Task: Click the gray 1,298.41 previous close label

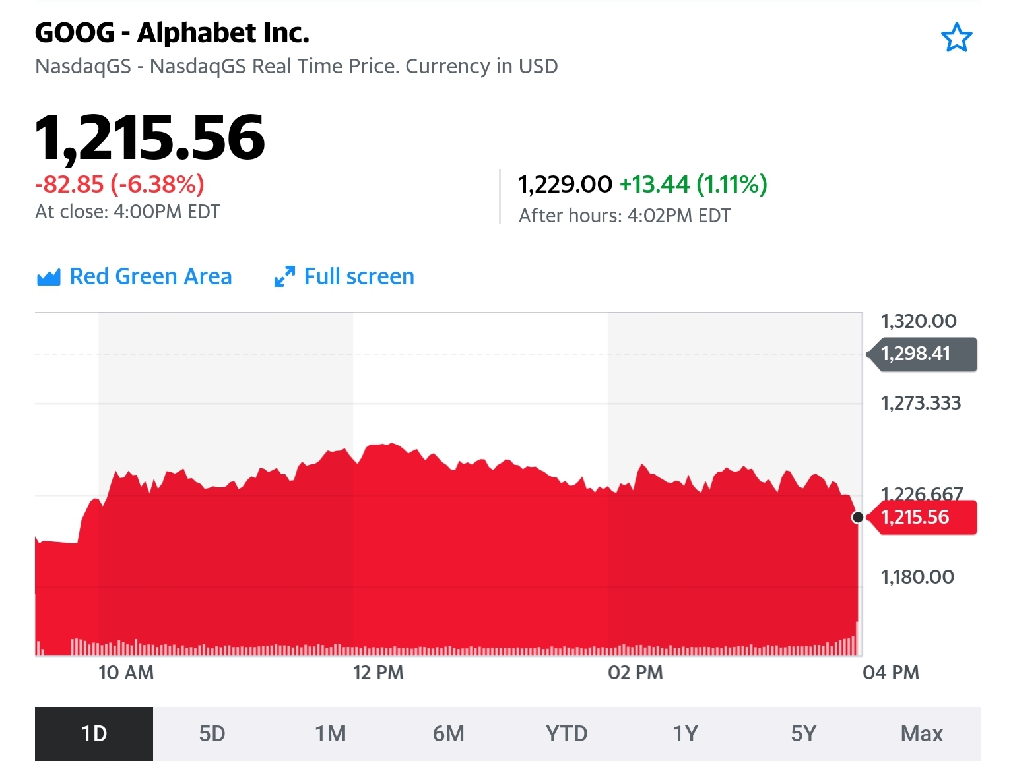Action: [922, 354]
